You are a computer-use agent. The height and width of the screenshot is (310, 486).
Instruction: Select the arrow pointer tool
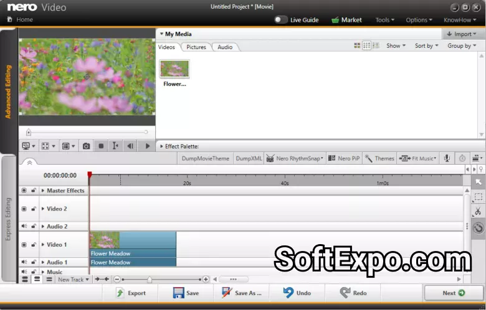pyautogui.click(x=478, y=182)
